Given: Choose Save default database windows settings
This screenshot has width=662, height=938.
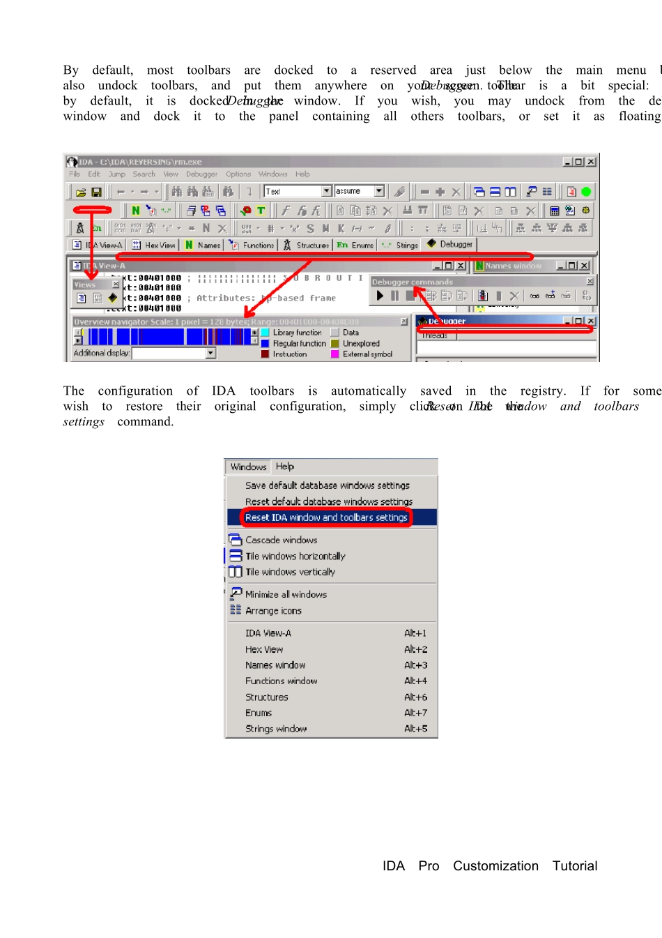Looking at the screenshot, I should point(332,485).
